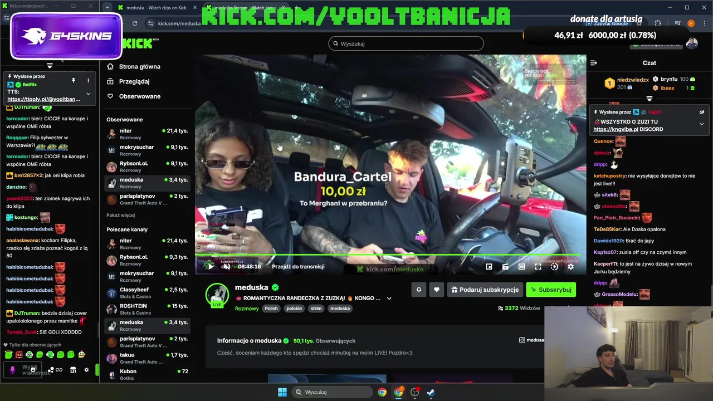Open followed channel niter
Viewport: 713px width, 401px height.
click(x=148, y=134)
